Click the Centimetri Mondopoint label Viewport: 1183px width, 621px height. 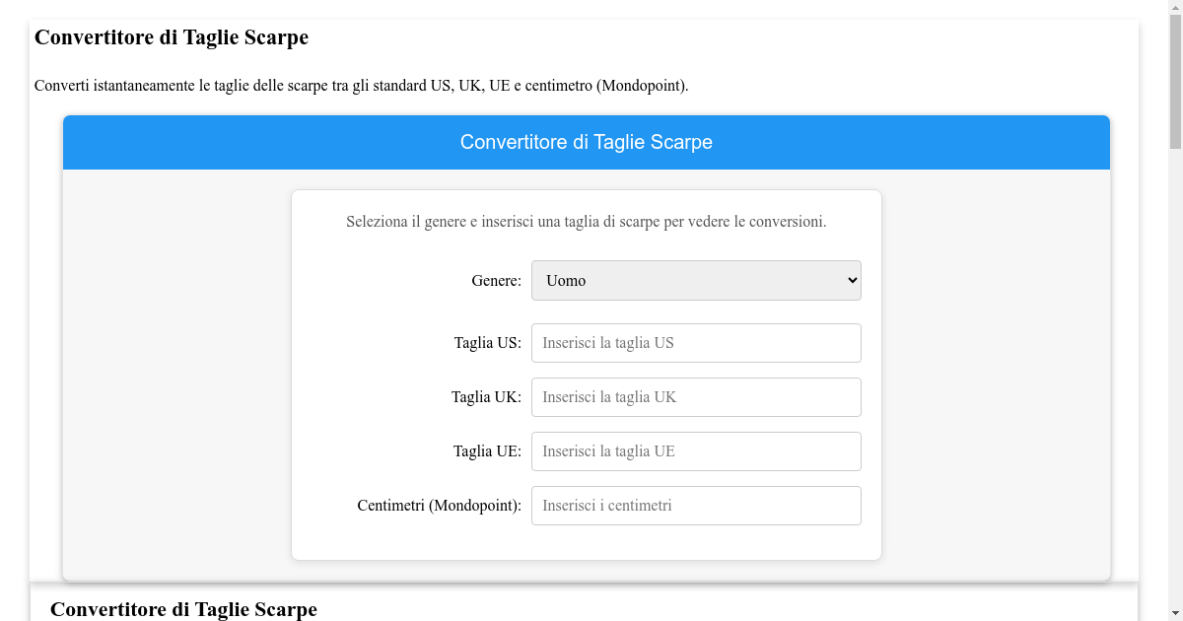[439, 505]
